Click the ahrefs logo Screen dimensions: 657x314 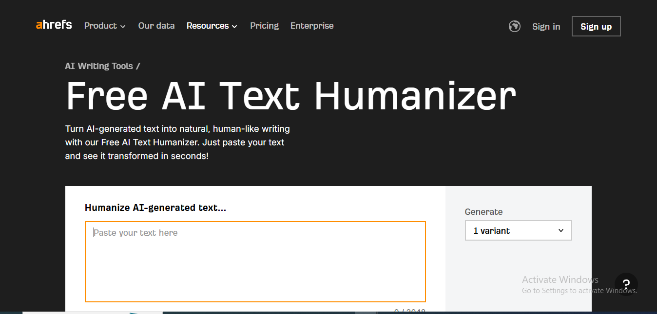point(54,25)
